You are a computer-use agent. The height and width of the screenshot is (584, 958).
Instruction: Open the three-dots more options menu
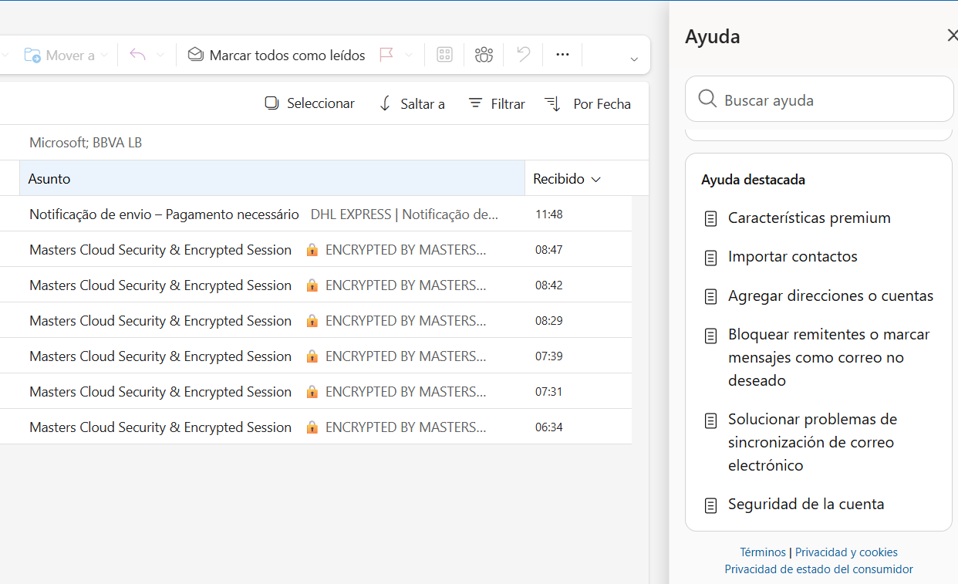562,55
